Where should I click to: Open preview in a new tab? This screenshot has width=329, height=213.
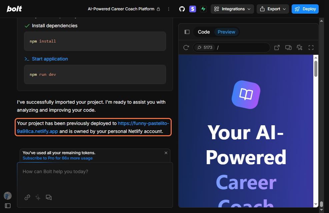click(277, 48)
